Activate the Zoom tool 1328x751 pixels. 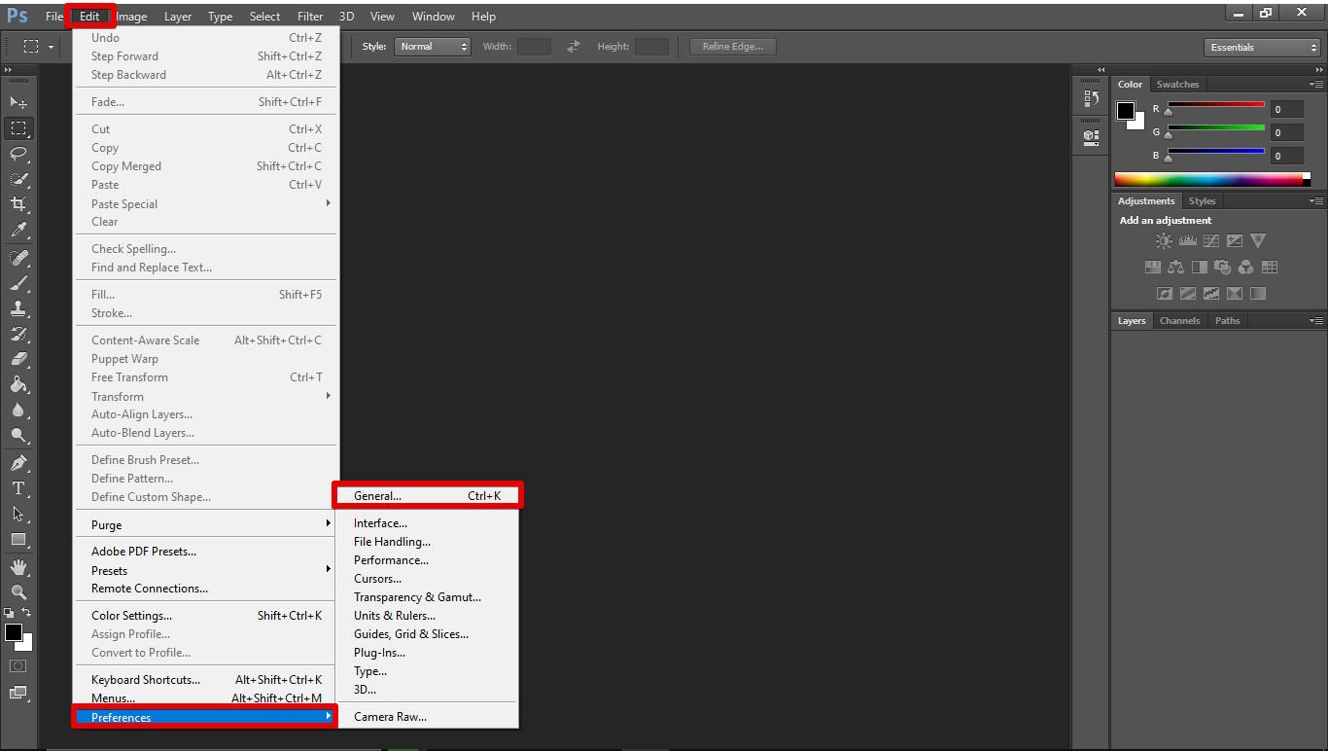click(17, 592)
